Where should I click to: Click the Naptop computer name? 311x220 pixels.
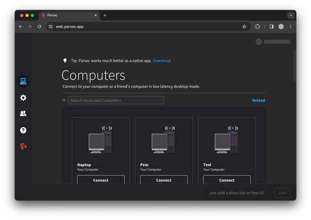point(84,165)
